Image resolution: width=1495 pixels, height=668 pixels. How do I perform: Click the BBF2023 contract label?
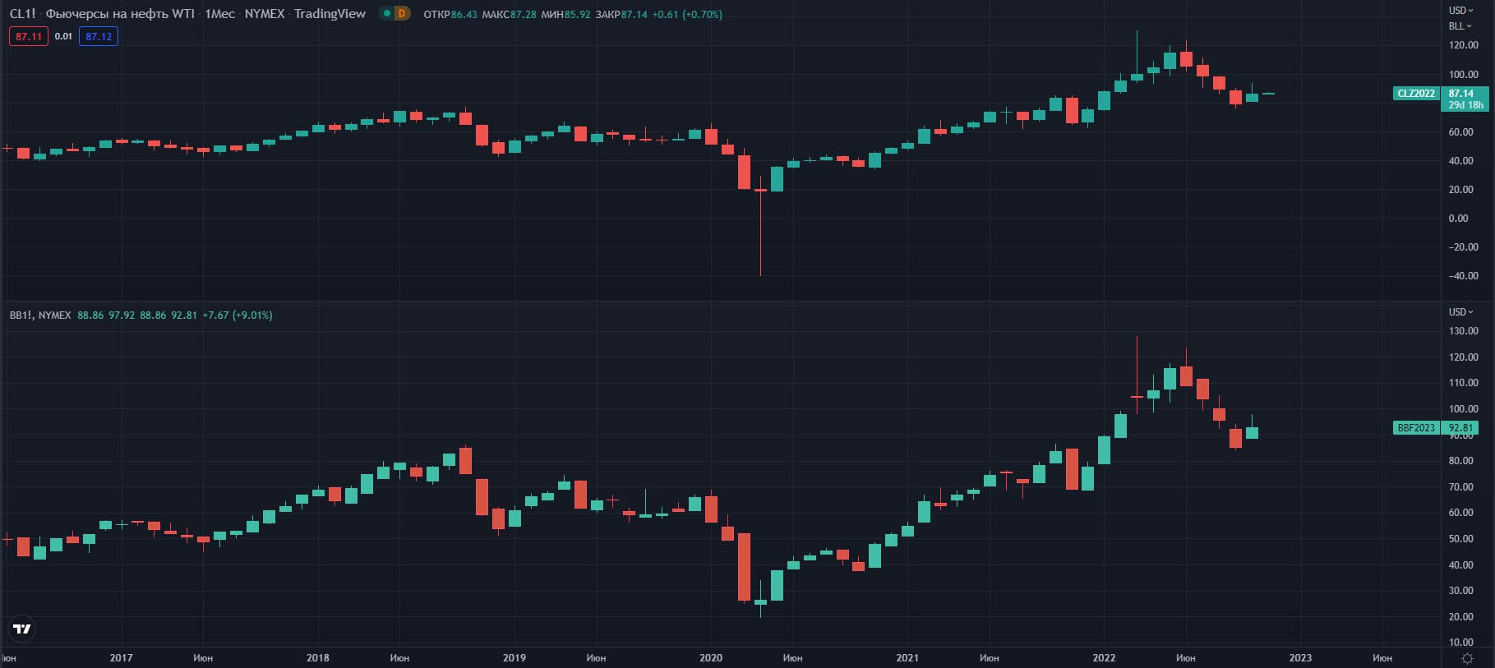[1416, 428]
